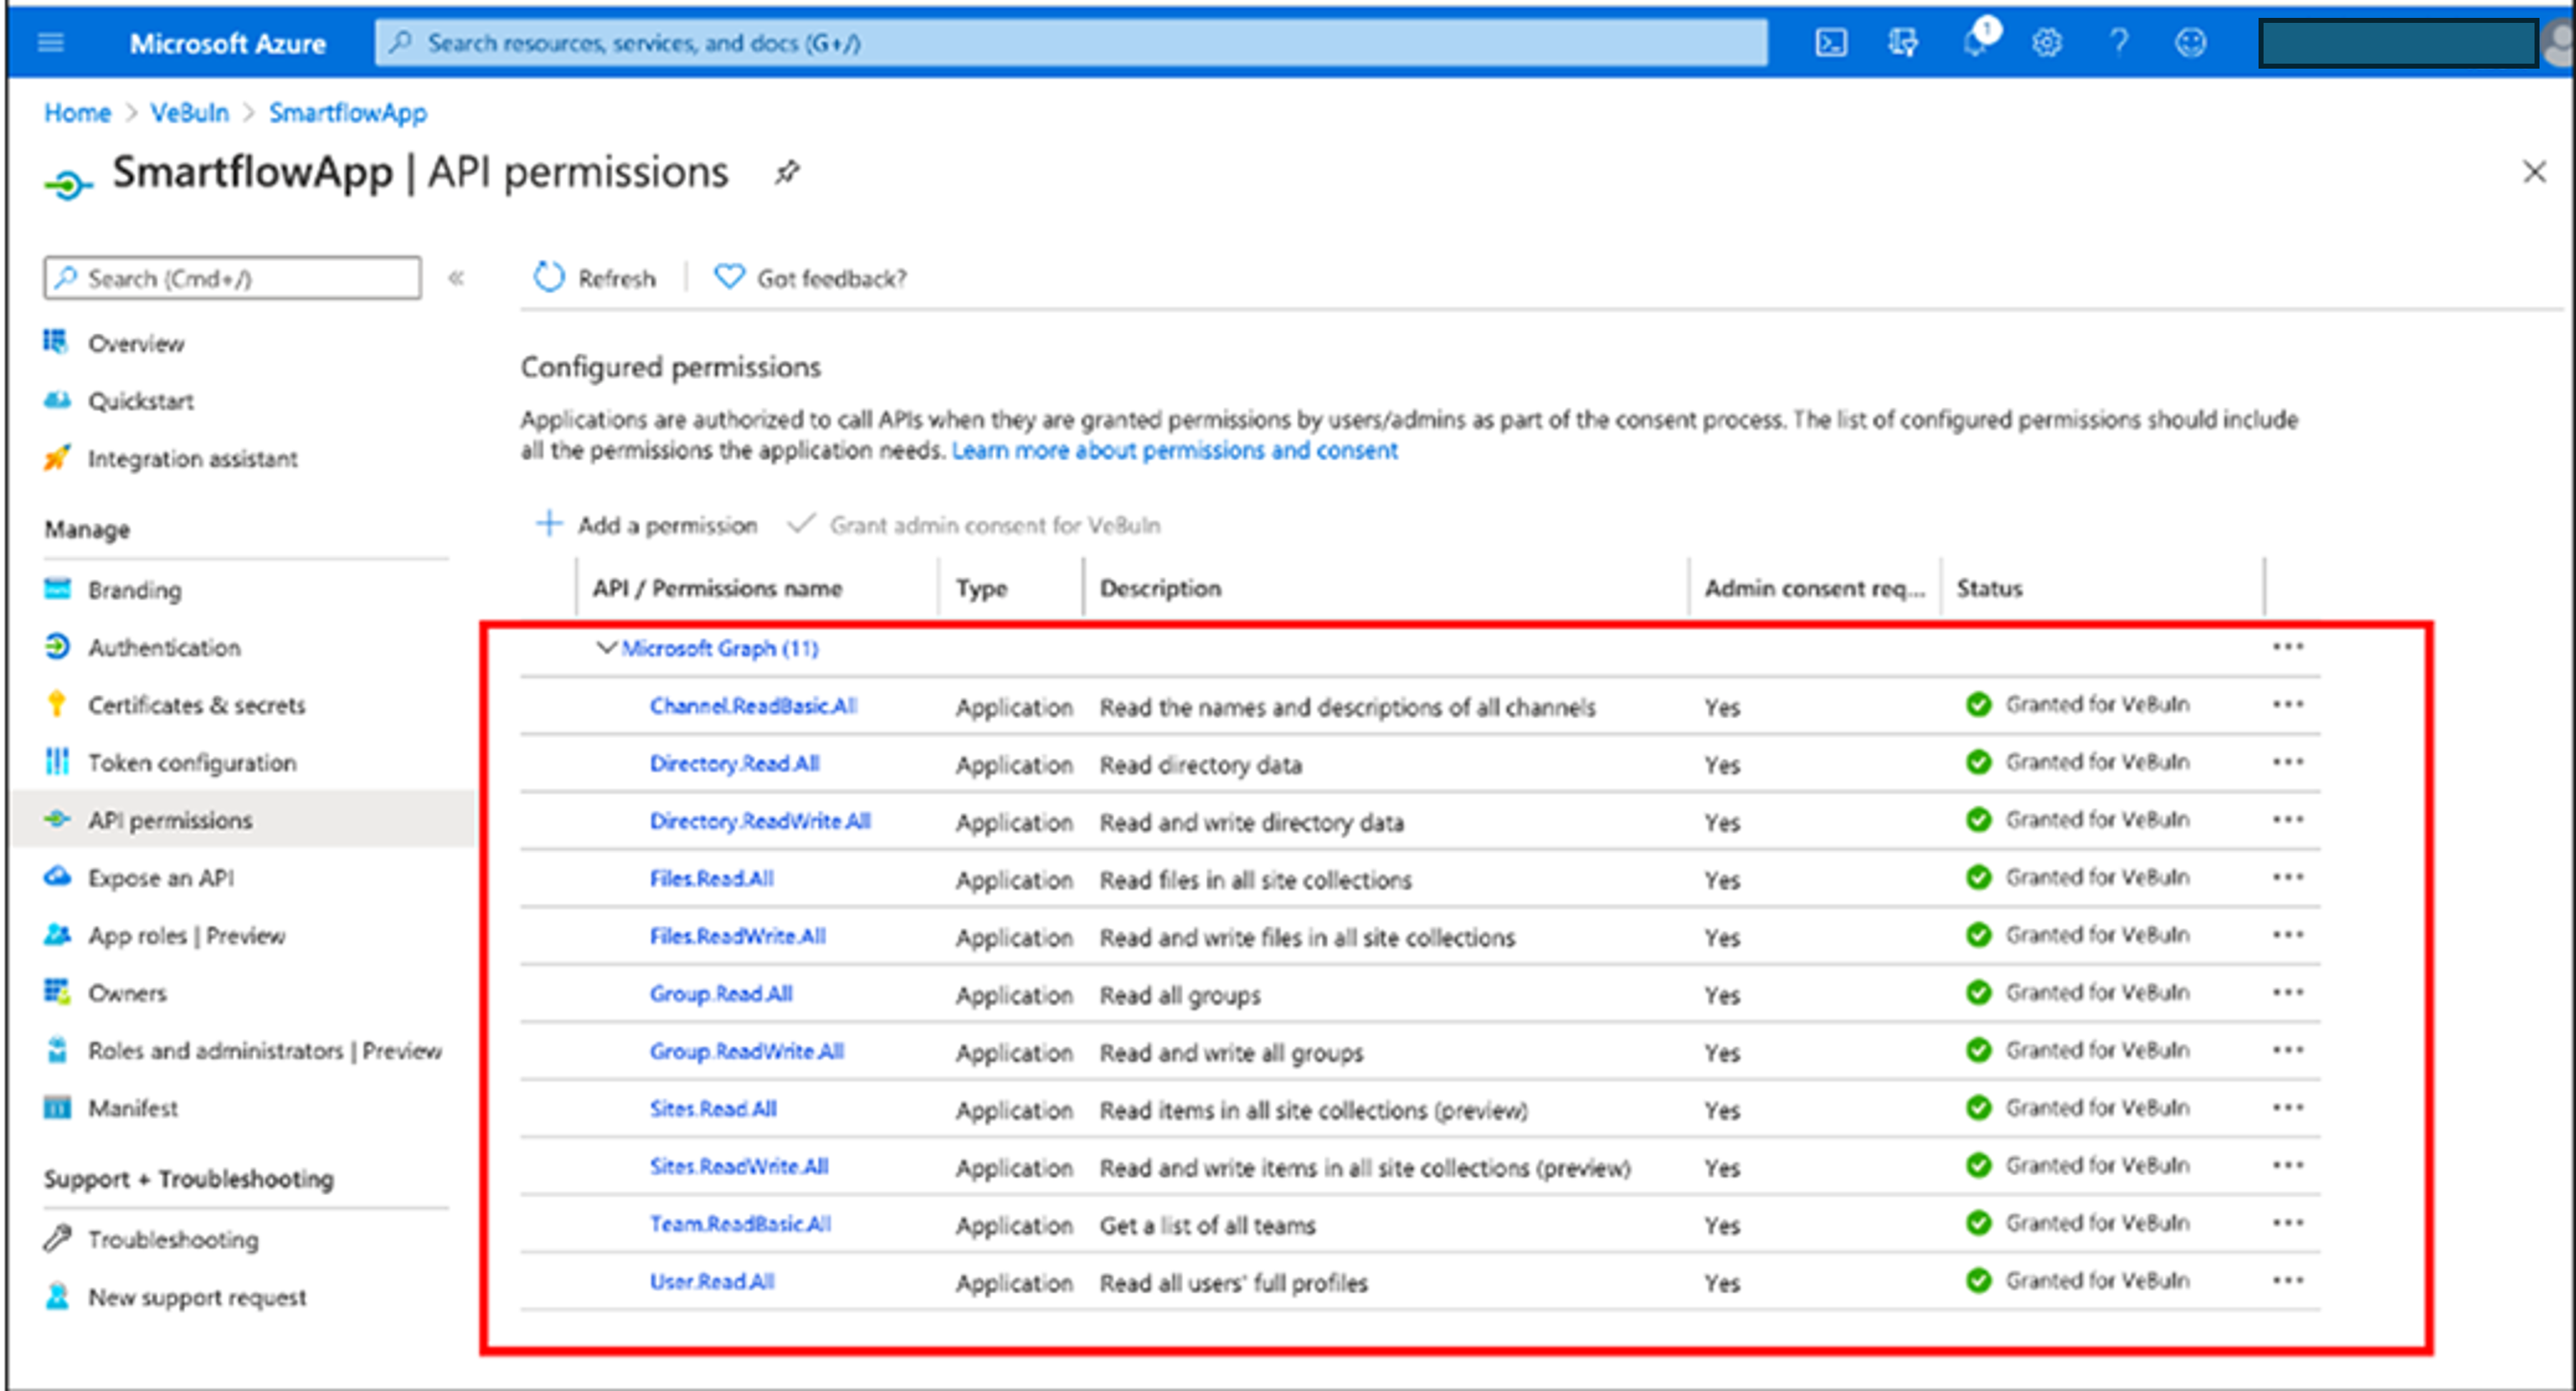
Task: Open User.Read.All permission
Action: pos(712,1281)
